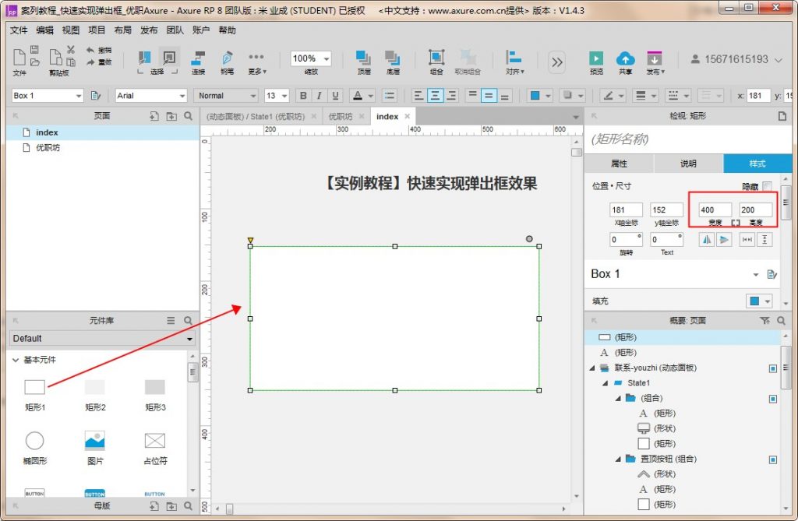This screenshot has width=798, height=521.
Task: Open the 布局 menu
Action: 122,30
